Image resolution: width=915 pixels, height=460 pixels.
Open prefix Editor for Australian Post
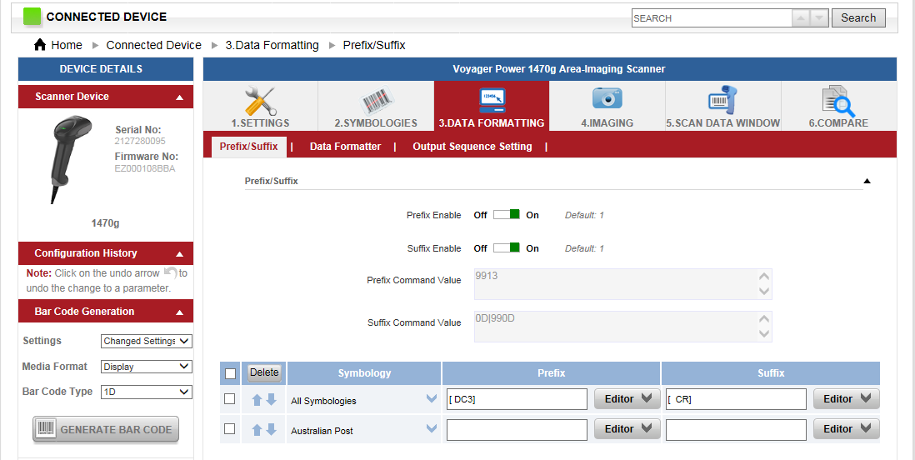point(627,428)
